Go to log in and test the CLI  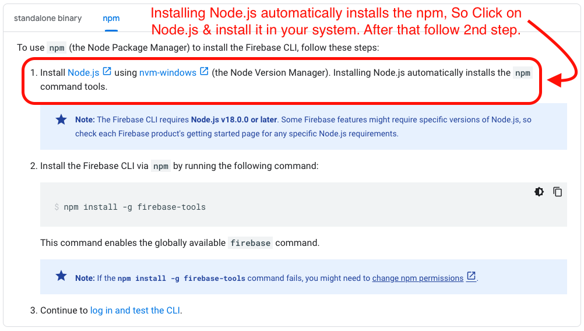click(x=135, y=311)
